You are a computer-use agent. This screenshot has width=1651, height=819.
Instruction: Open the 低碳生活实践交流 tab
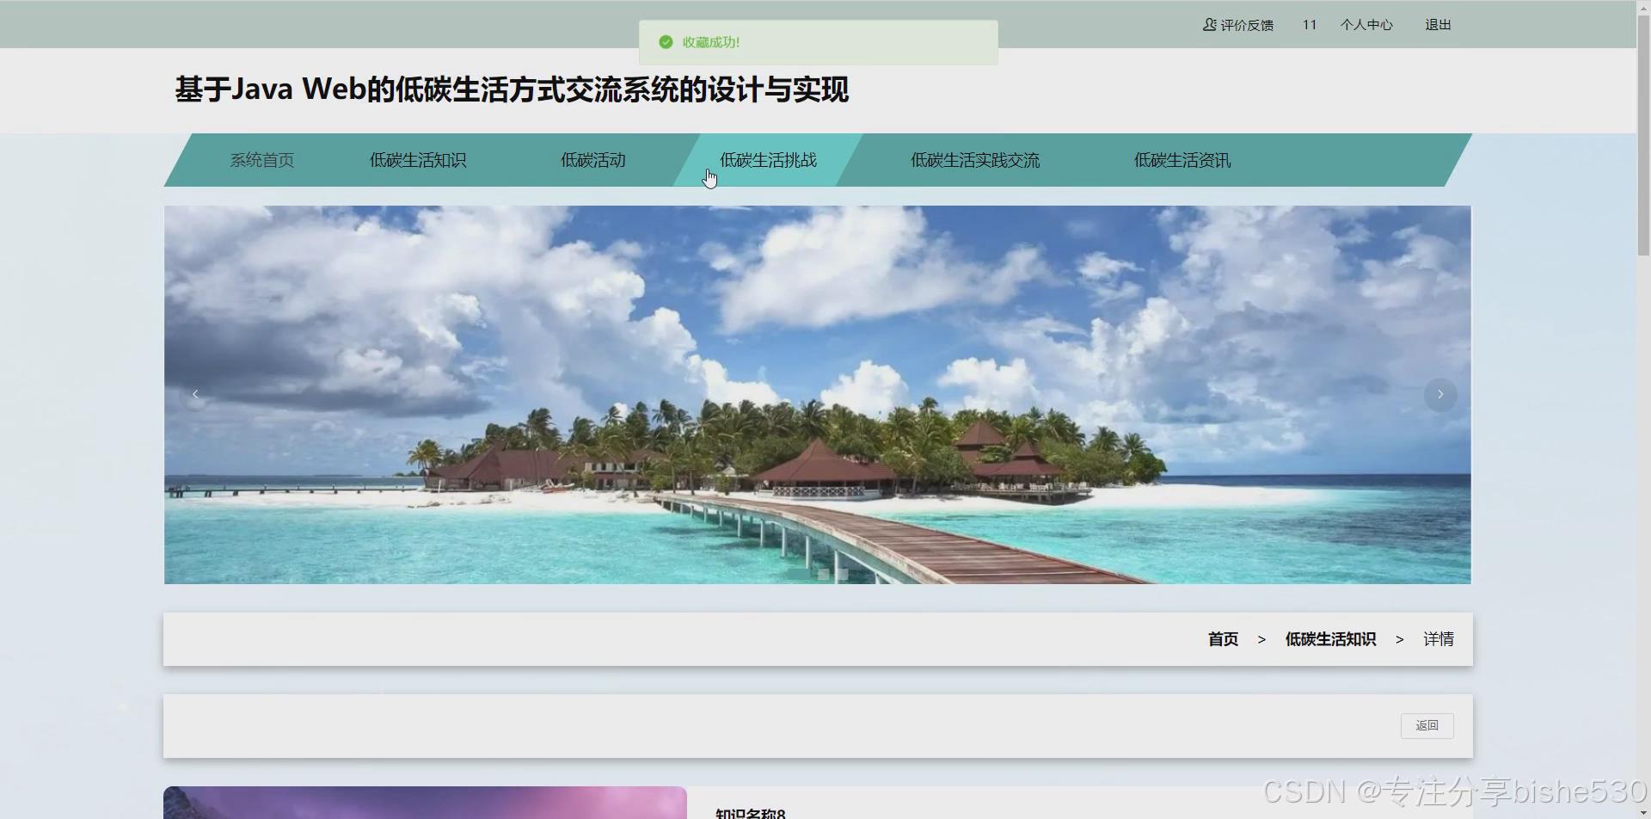[974, 160]
